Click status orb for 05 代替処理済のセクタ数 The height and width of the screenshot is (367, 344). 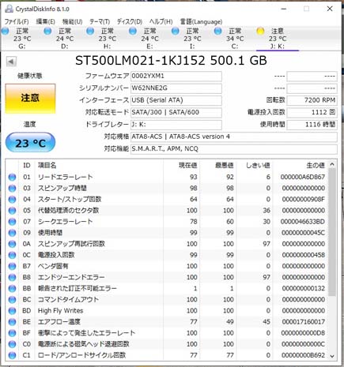12,211
